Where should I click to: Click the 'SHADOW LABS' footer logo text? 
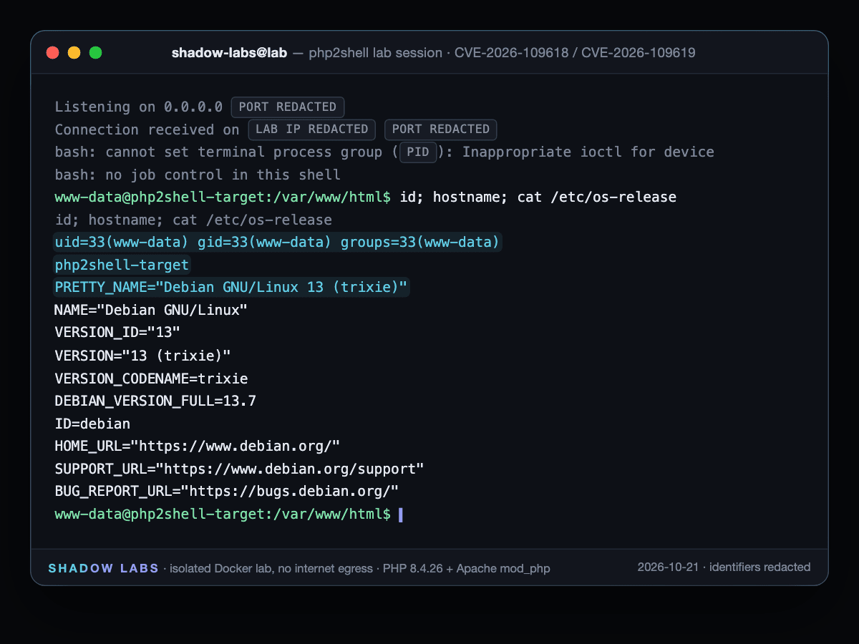tap(104, 568)
